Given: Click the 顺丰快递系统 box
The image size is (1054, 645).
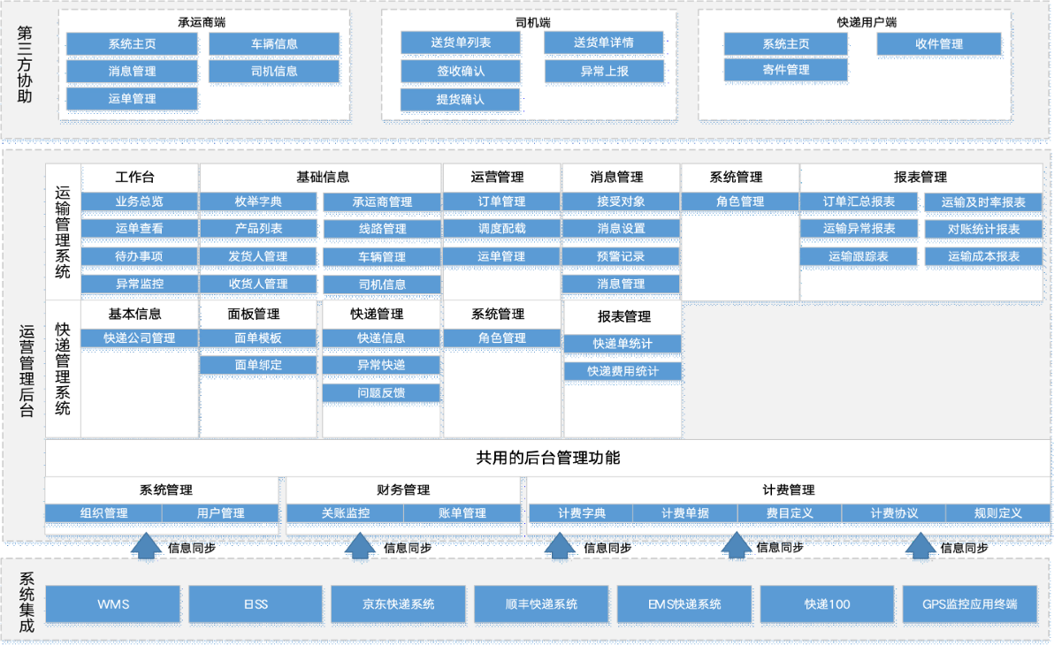Looking at the screenshot, I should [x=541, y=604].
